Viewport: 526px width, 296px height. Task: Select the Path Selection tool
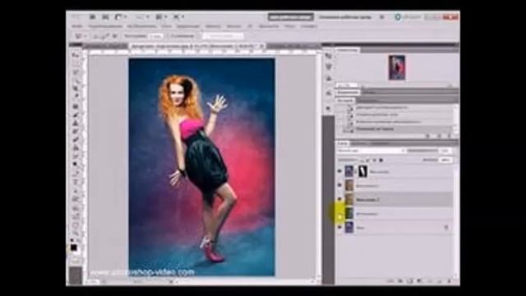76,191
